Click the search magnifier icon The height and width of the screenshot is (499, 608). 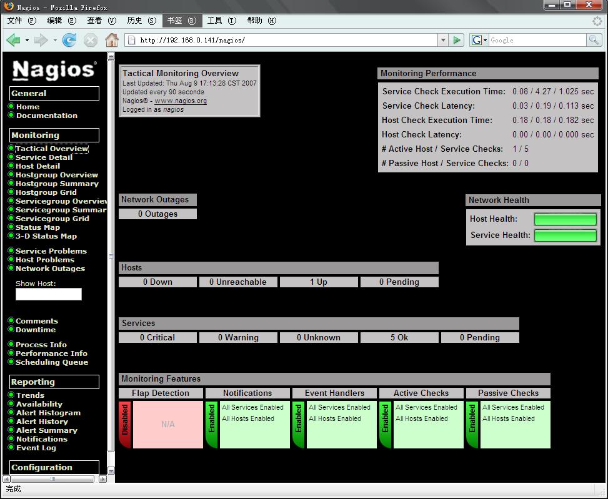tap(594, 40)
